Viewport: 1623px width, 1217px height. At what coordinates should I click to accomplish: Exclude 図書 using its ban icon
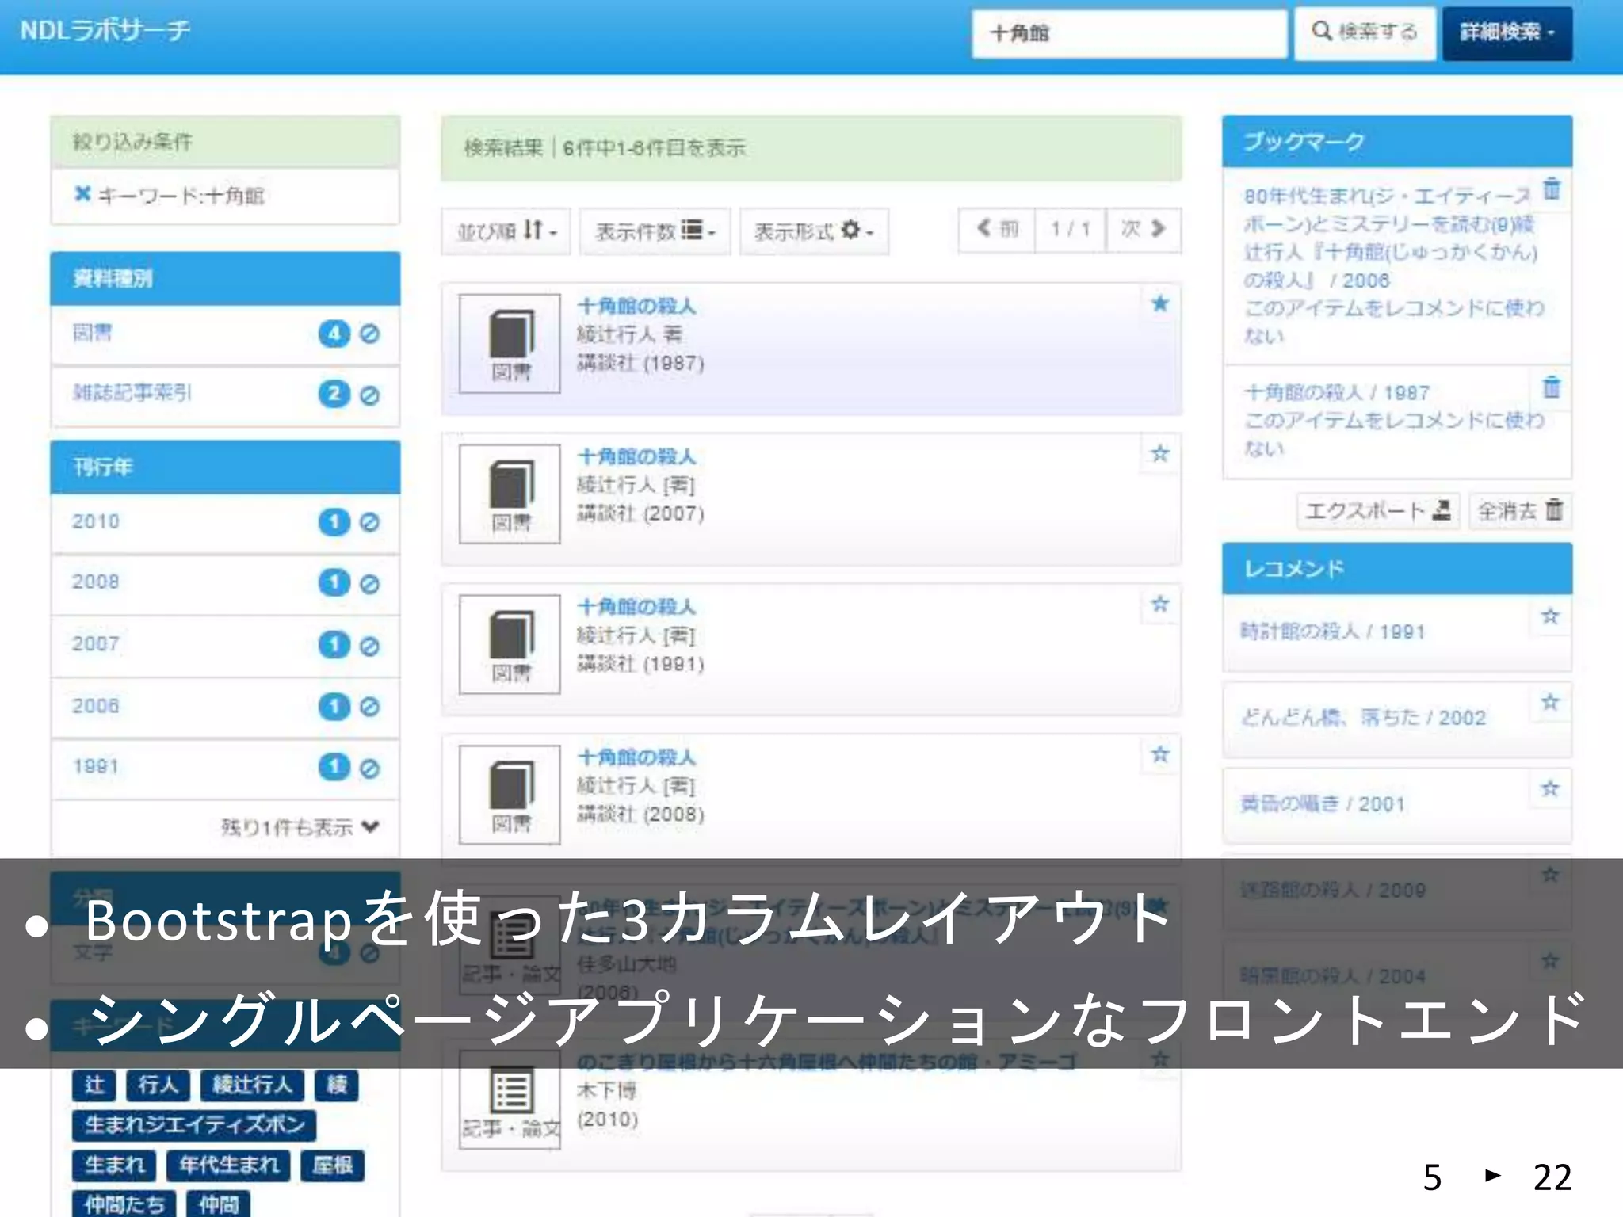point(369,334)
